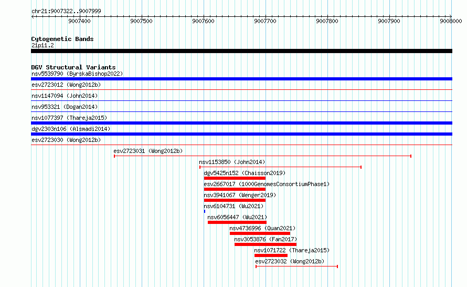The width and height of the screenshot is (467, 287).
Task: Select the red nsv3053876 variant bar
Action: coord(266,244)
